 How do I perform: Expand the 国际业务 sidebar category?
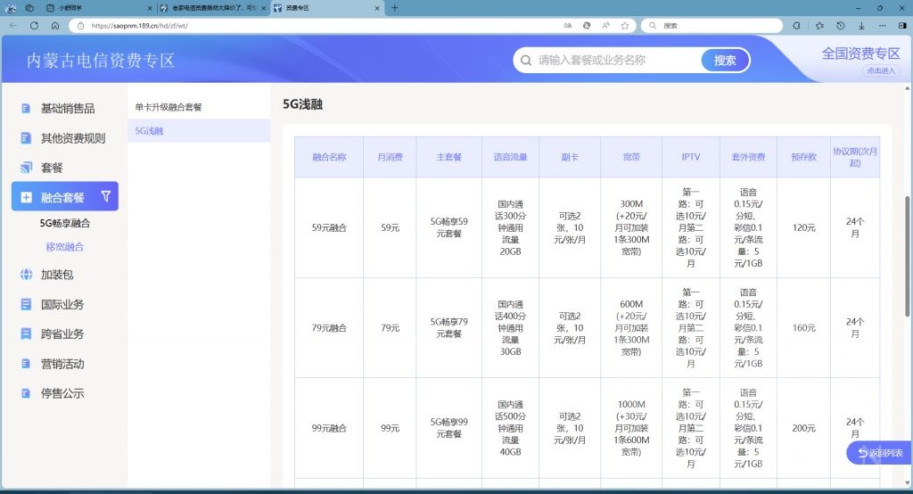pos(62,304)
